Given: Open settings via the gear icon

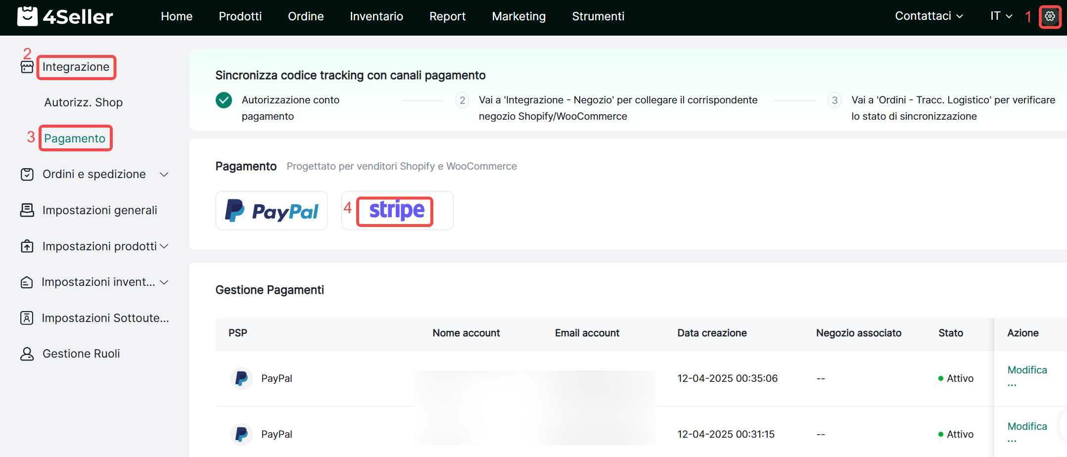Looking at the screenshot, I should [1050, 17].
